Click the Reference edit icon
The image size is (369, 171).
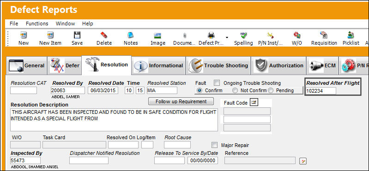[303, 161]
